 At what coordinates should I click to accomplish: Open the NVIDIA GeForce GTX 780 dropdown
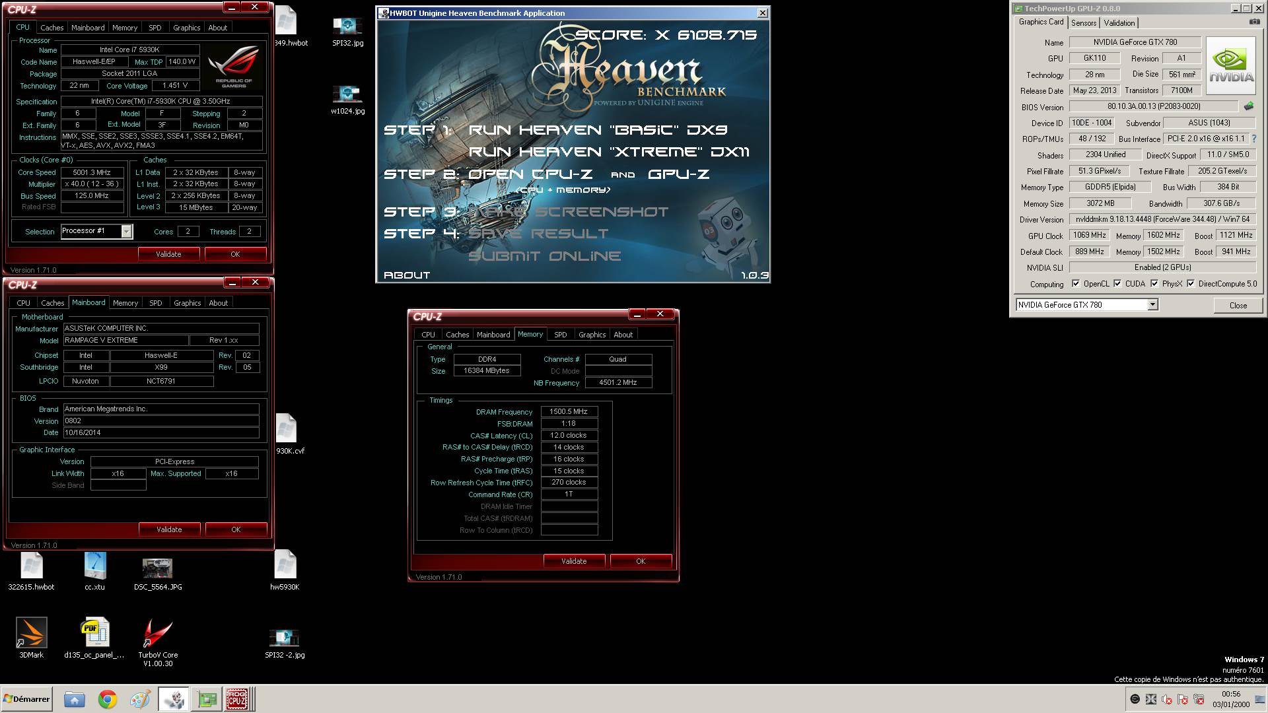tap(1152, 304)
